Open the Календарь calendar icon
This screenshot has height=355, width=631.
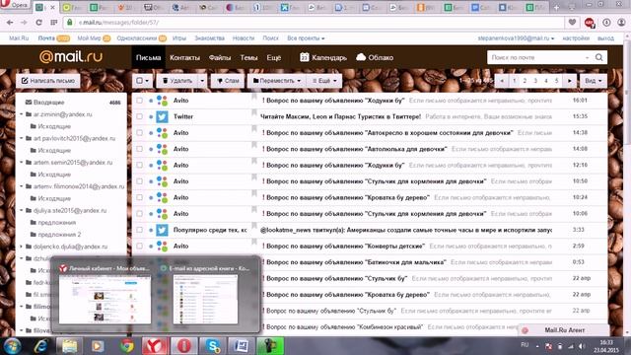tap(305, 57)
